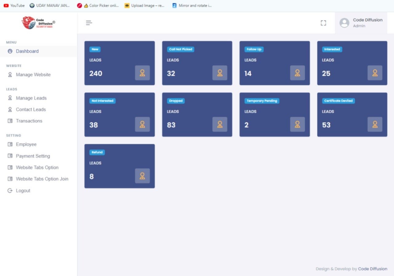Image resolution: width=394 pixels, height=276 pixels.
Task: Toggle the hamburger sidebar menu icon
Action: coord(89,23)
